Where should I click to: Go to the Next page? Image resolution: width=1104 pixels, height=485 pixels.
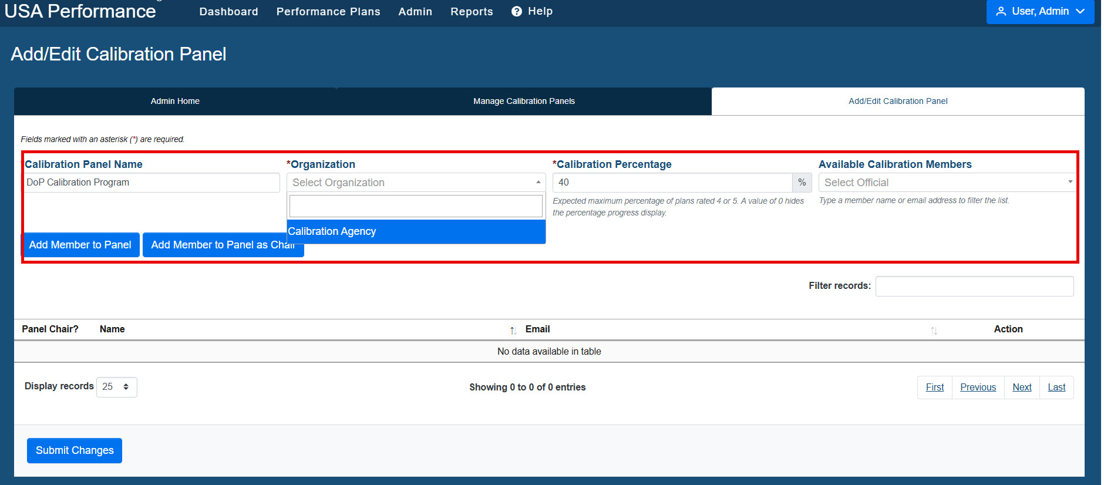(1022, 388)
